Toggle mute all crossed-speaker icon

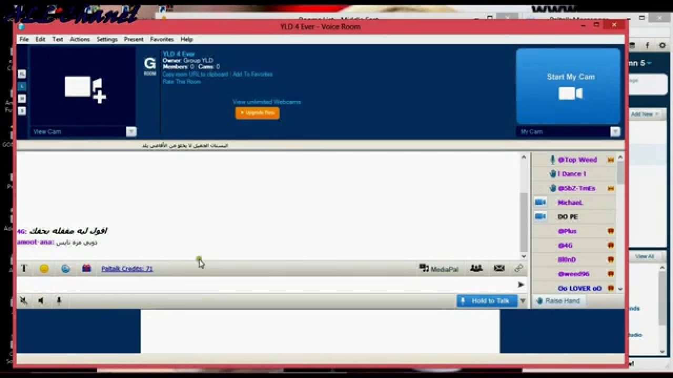tap(24, 300)
